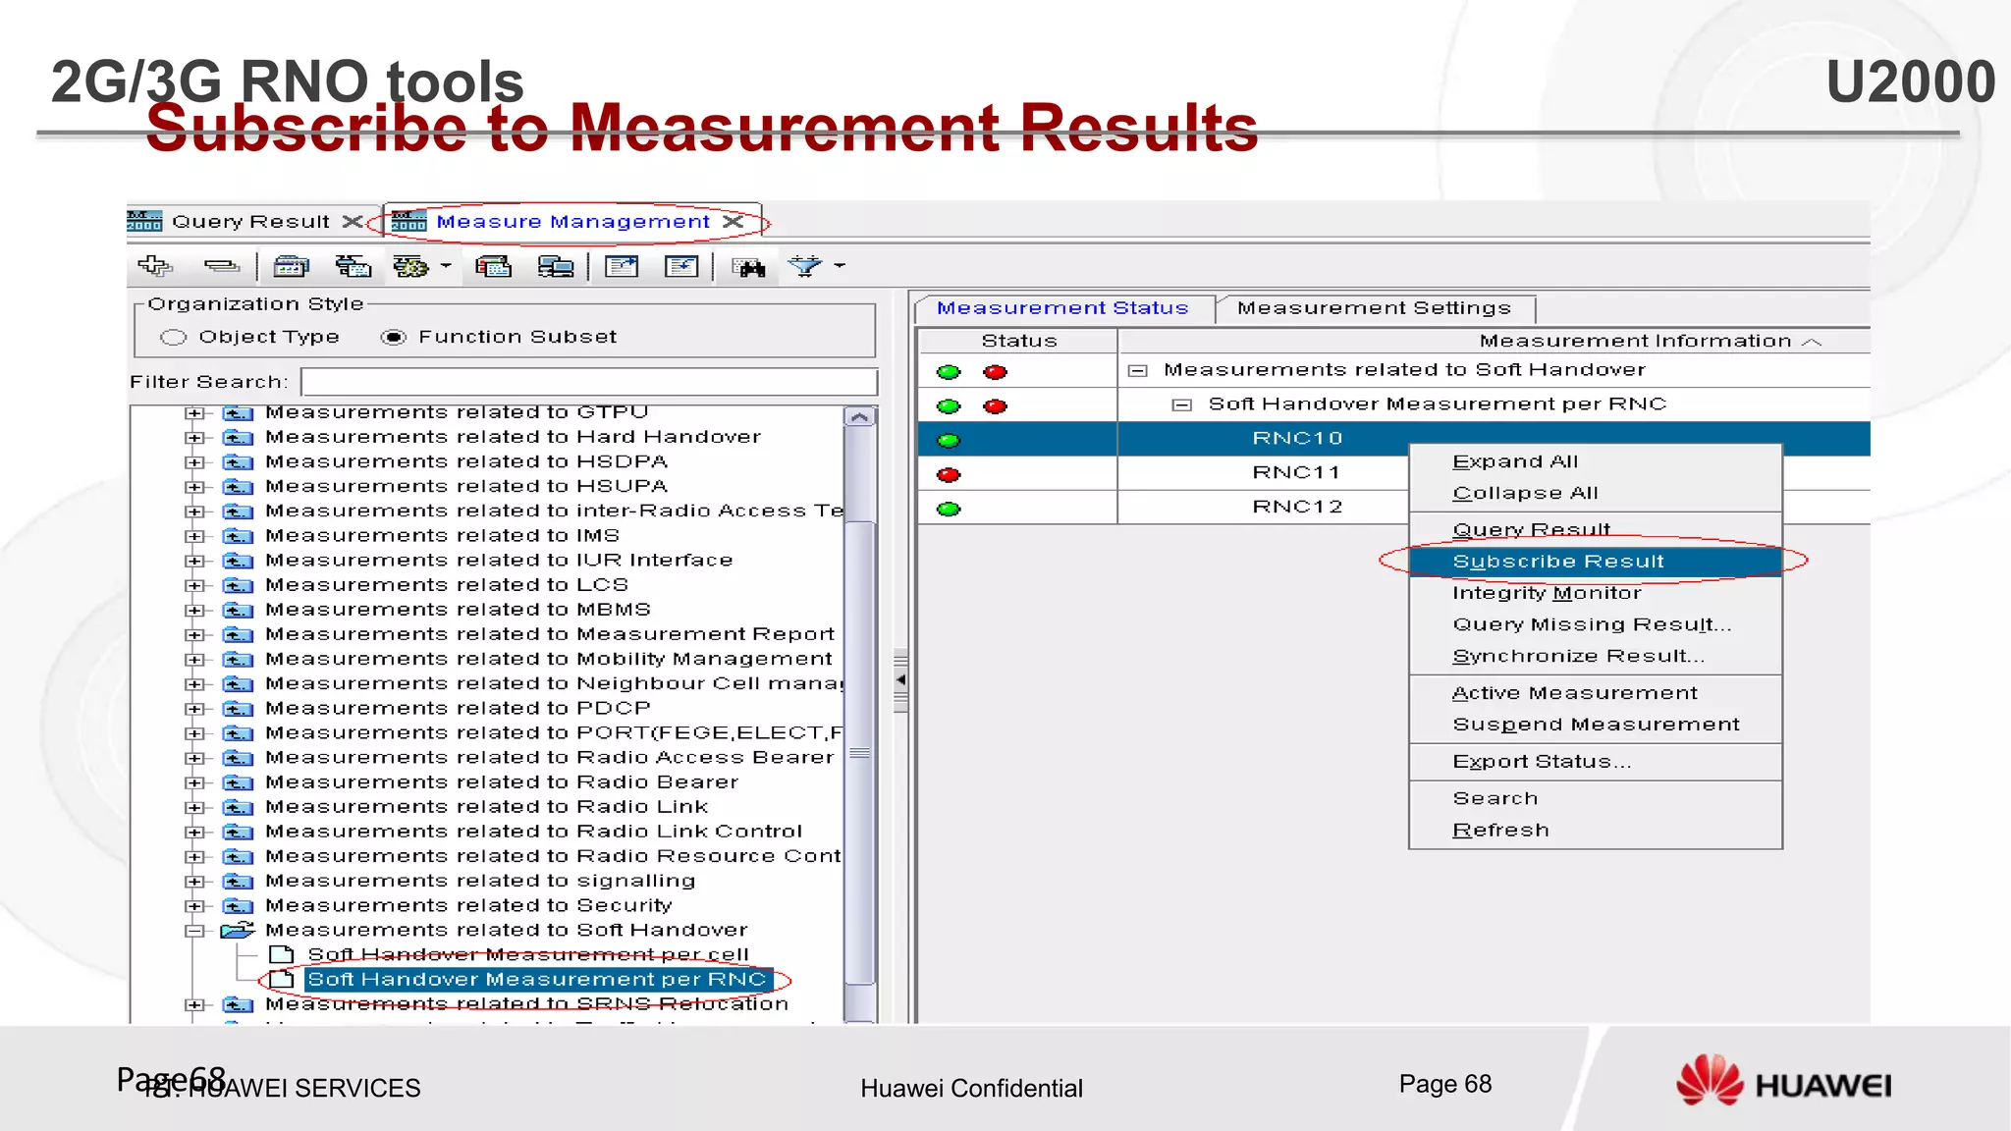Click the Collapse All minus toolbar icon

(x=222, y=265)
